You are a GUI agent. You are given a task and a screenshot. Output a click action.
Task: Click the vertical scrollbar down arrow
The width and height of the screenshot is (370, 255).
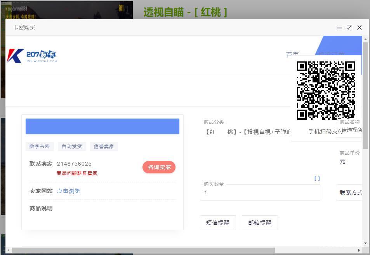click(365, 243)
